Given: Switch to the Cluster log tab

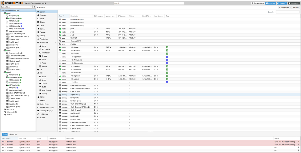Looking at the screenshot, I should click(x=13, y=134).
